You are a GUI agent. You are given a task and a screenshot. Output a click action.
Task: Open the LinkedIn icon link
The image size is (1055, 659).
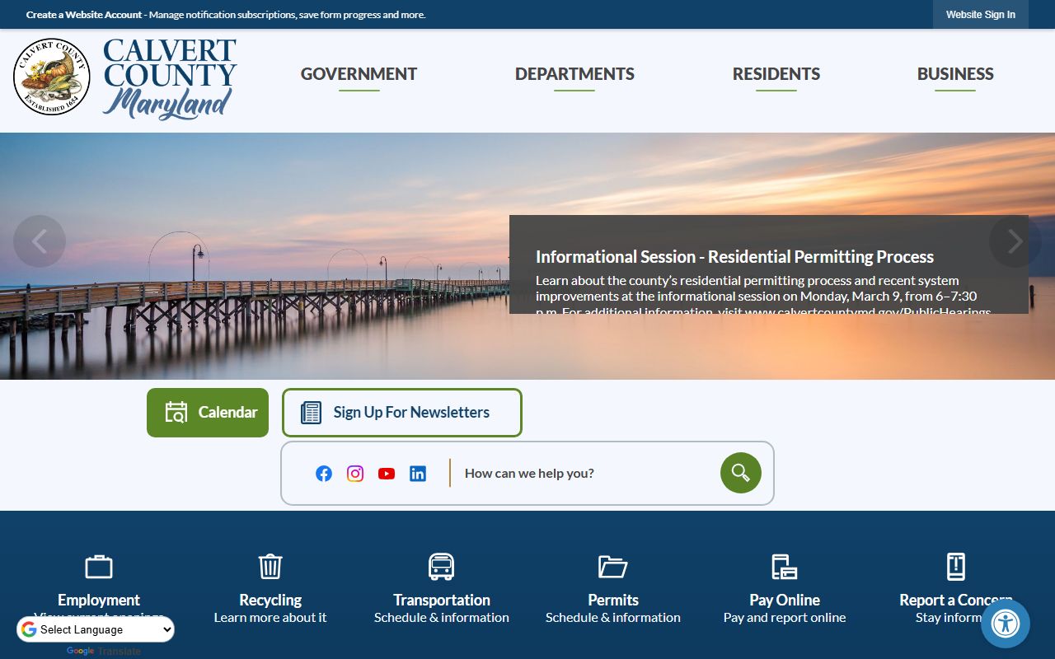(x=418, y=474)
